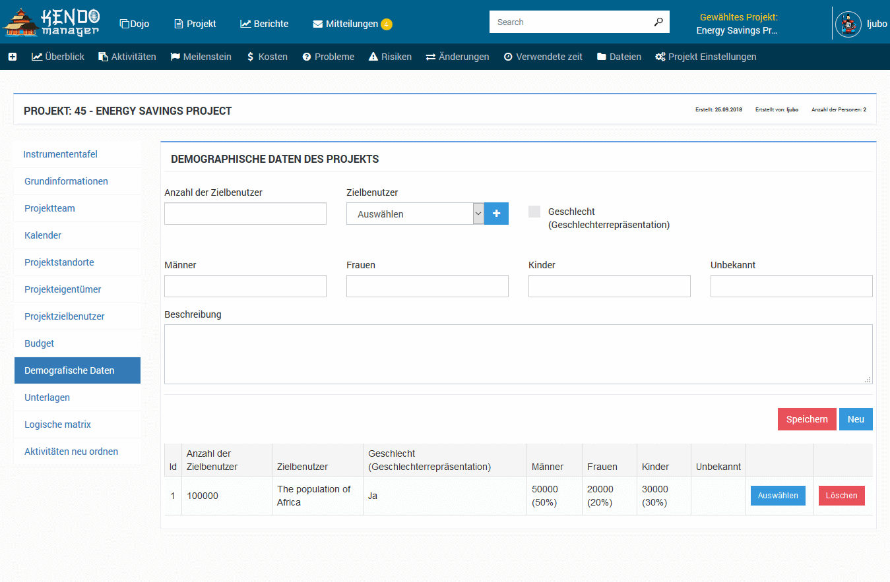The image size is (890, 582).
Task: Open Logische matrix sidebar item
Action: coord(57,424)
